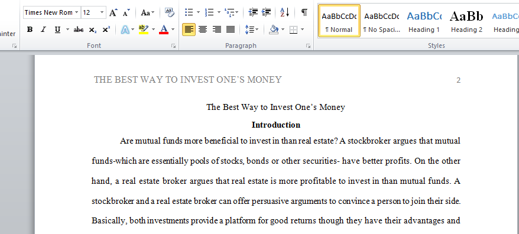Apply the Normal style
The image size is (519, 234).
339,21
